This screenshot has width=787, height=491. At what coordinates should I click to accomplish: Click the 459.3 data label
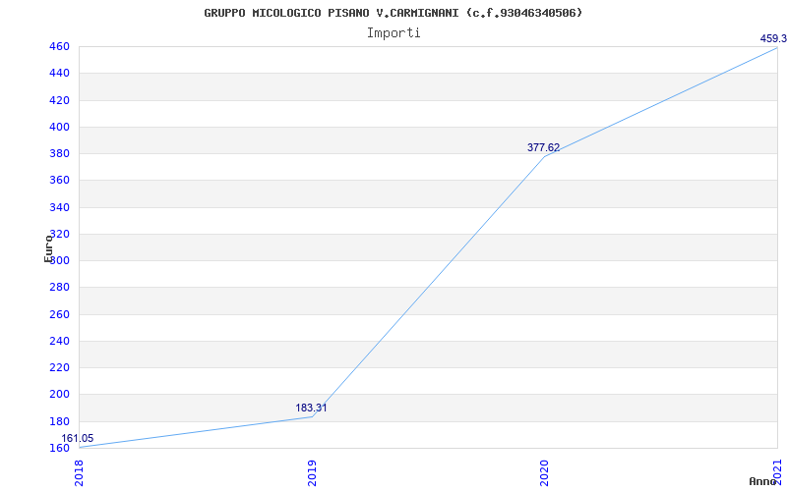click(x=773, y=38)
